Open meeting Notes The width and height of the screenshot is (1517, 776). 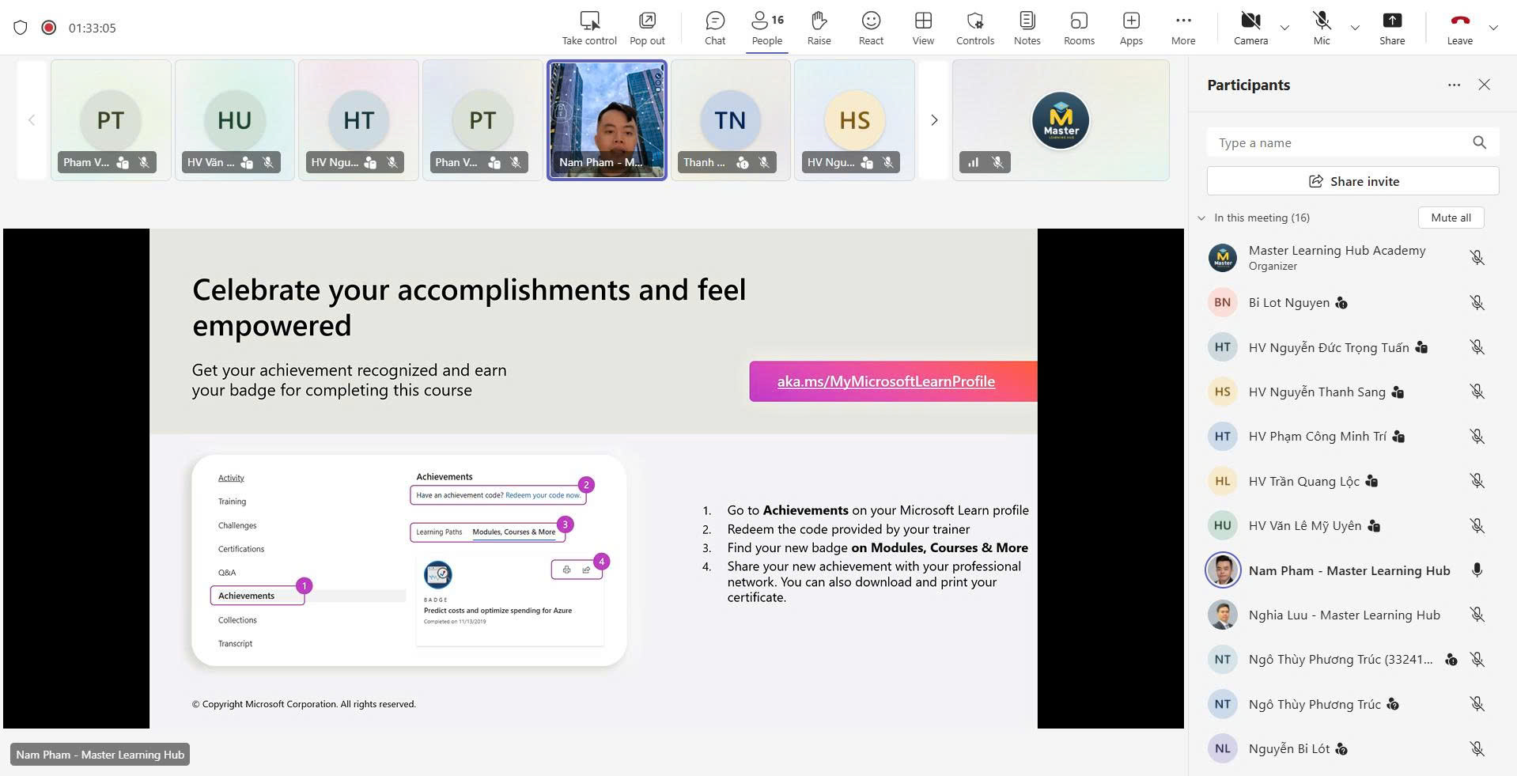(1027, 28)
